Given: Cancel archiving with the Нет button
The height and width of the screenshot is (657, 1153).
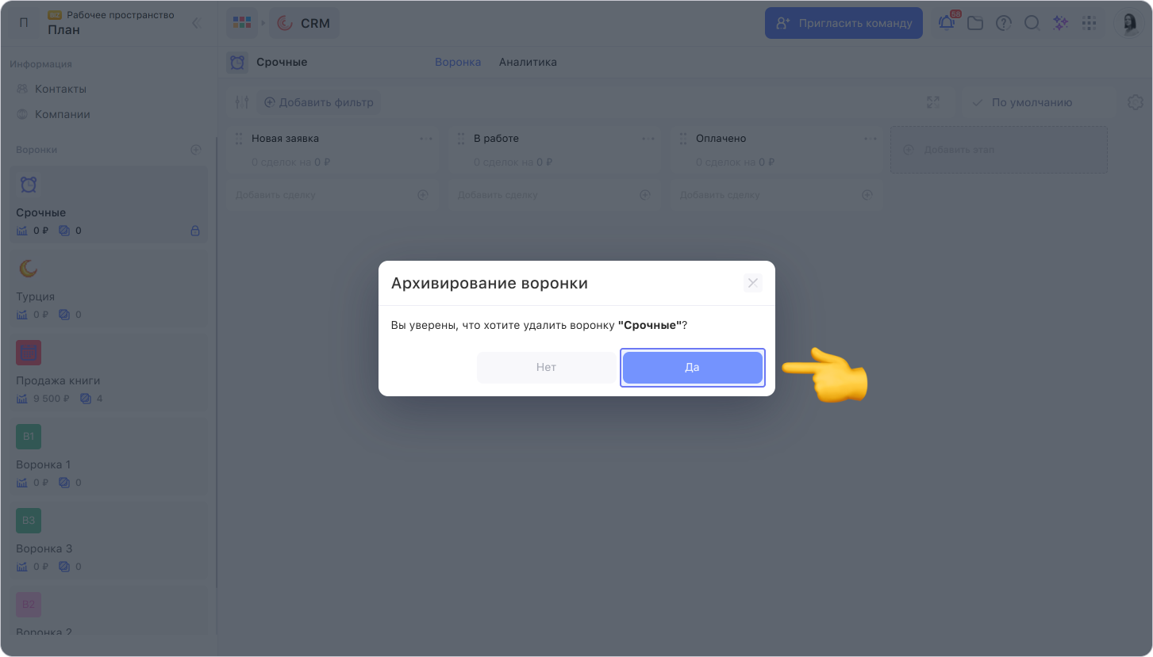Looking at the screenshot, I should tap(546, 368).
